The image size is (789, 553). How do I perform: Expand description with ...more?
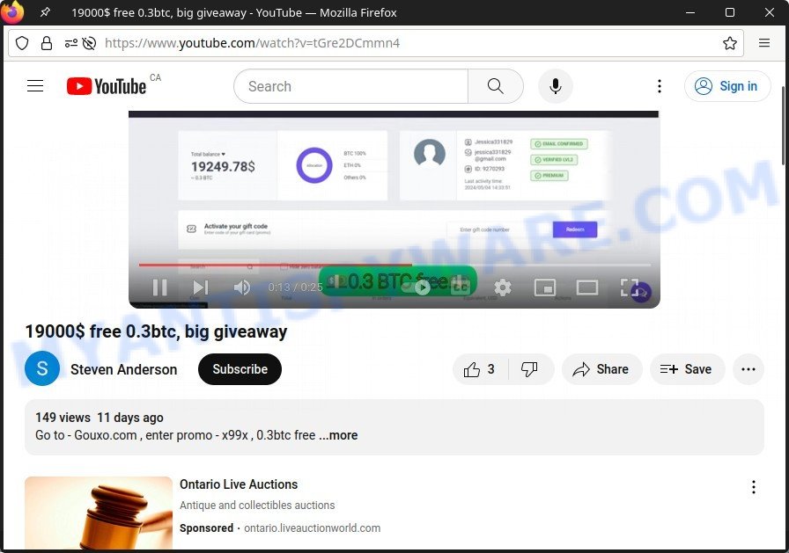tap(338, 435)
